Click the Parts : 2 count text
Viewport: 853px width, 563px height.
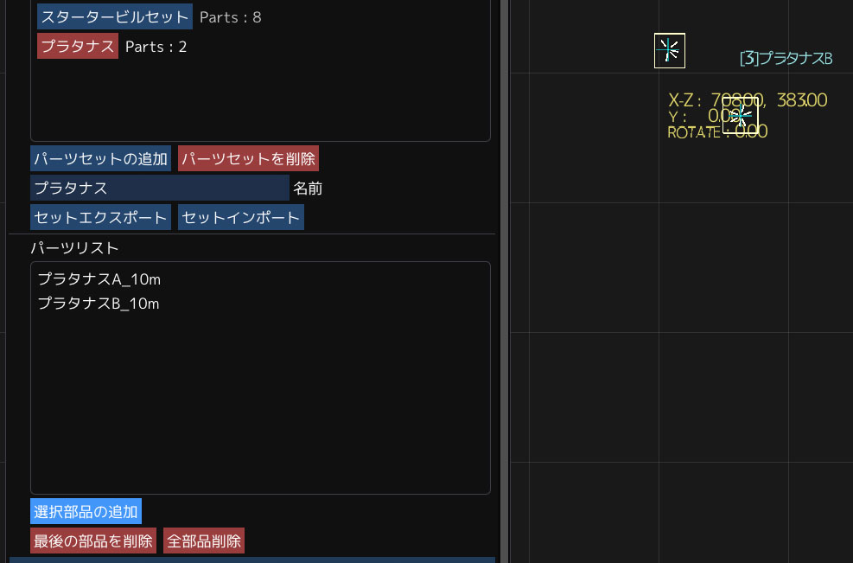coord(156,47)
